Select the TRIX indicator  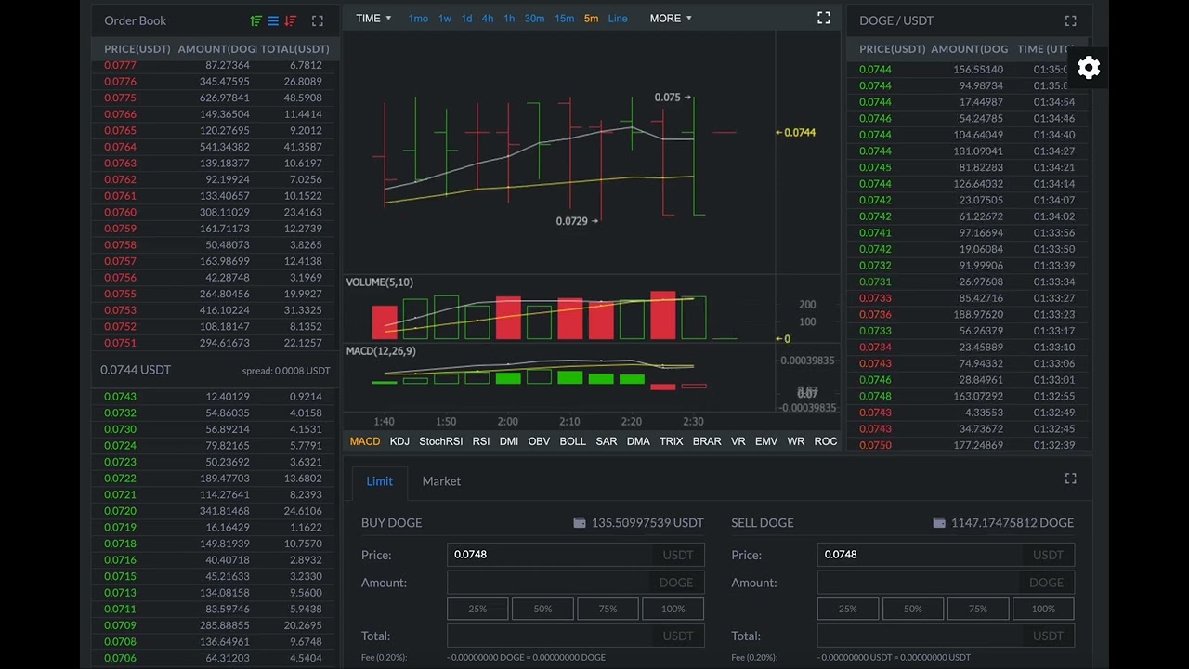(671, 441)
